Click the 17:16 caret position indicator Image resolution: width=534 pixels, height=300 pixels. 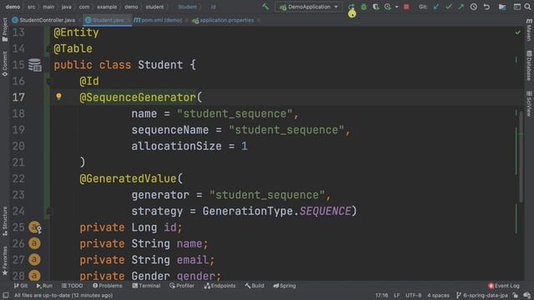click(x=381, y=295)
